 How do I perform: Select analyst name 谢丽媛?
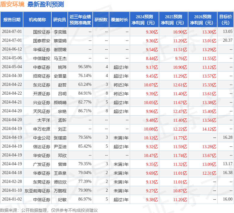pyautogui.click(x=60, y=50)
